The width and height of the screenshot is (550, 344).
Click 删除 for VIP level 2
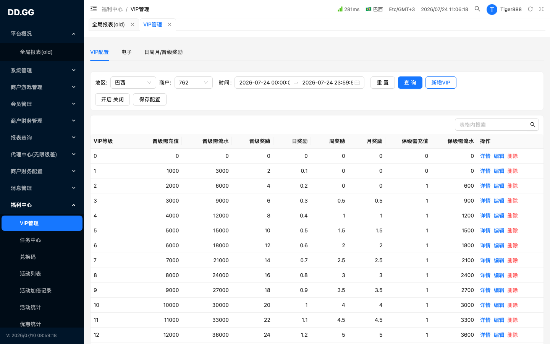coord(513,186)
